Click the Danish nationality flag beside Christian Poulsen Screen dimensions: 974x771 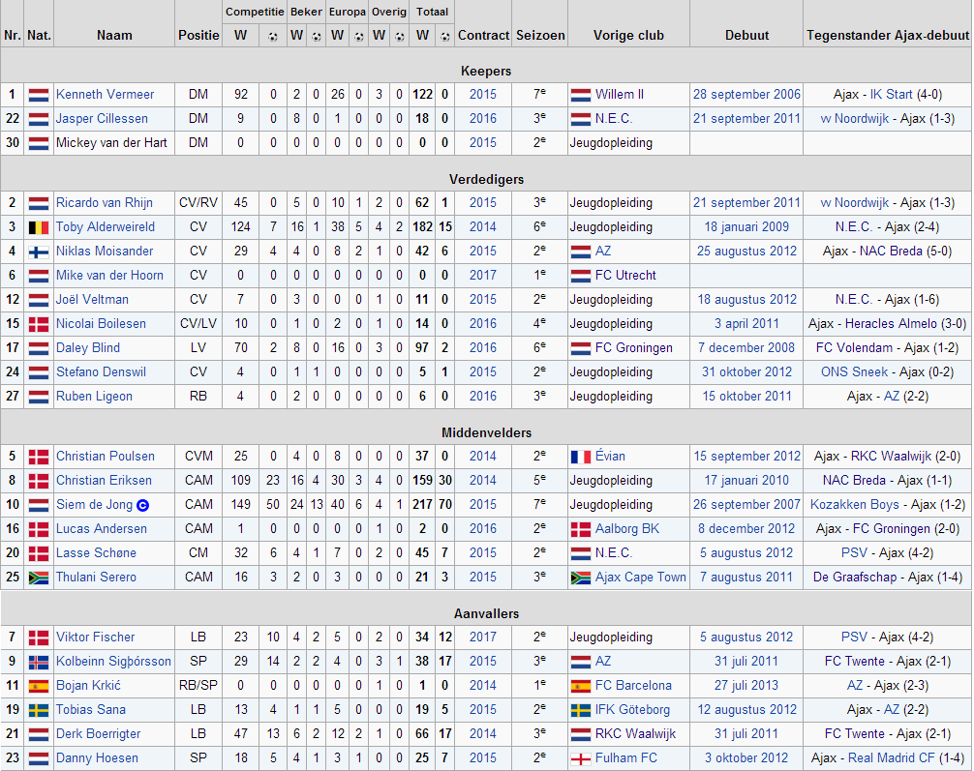tap(39, 457)
